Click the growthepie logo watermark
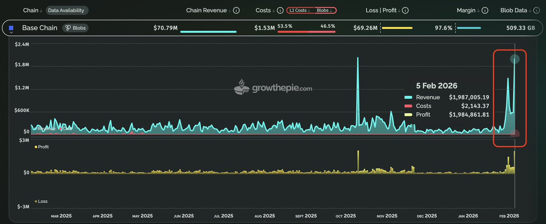The height and width of the screenshot is (224, 546). pyautogui.click(x=273, y=87)
